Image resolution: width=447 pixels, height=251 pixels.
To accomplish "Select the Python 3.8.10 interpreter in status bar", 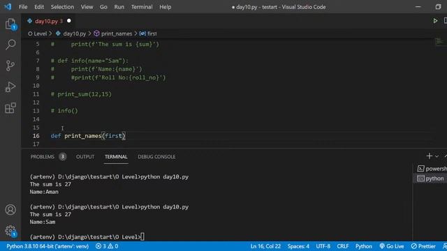I will point(47,246).
